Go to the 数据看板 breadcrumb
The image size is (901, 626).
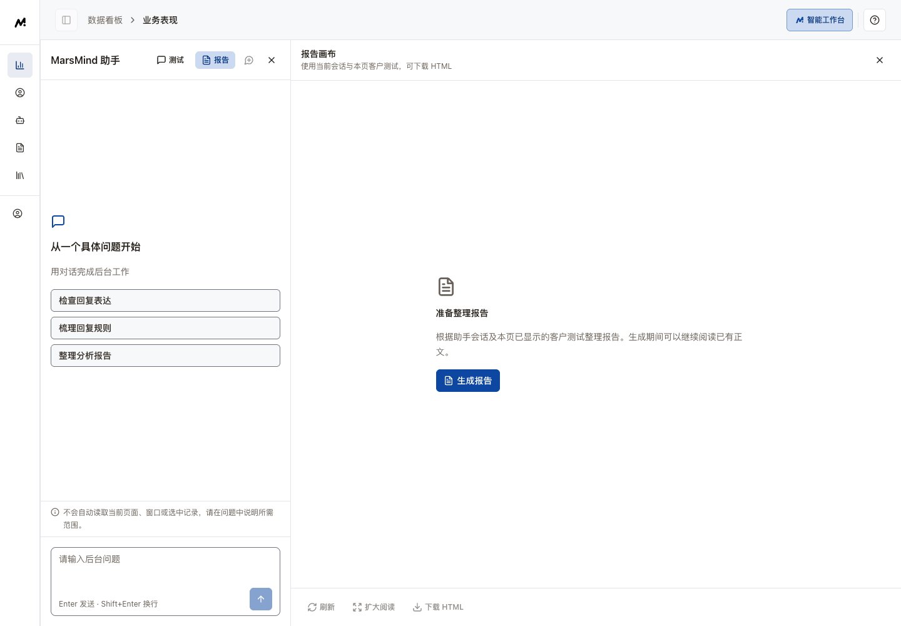[105, 20]
